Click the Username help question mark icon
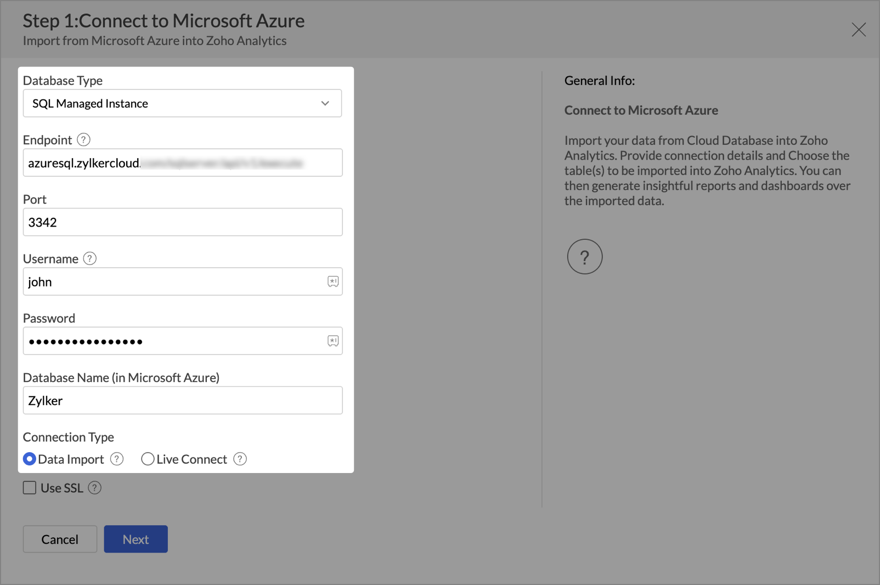880x585 pixels. [90, 258]
